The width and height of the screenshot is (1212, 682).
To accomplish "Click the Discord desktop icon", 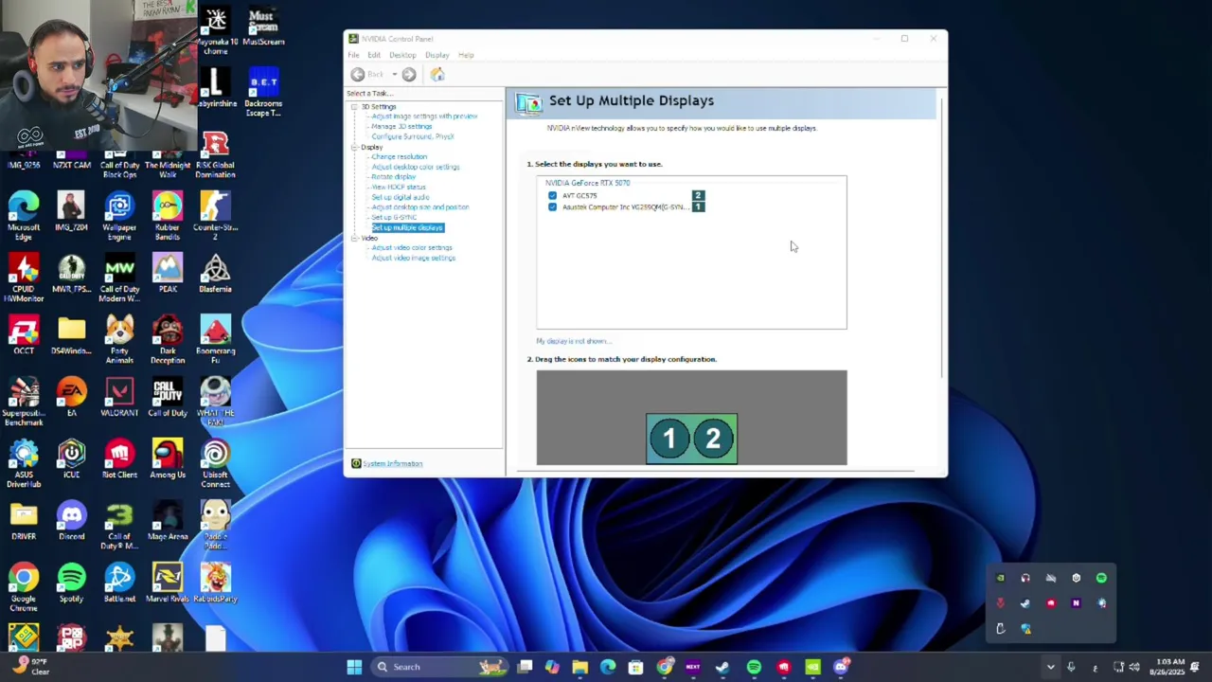I will tap(72, 521).
